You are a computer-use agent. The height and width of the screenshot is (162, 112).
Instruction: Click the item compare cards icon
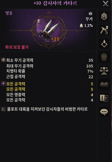(104, 98)
